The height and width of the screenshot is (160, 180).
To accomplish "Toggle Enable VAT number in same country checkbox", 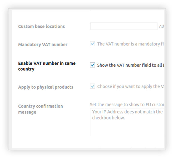I will [x=92, y=65].
